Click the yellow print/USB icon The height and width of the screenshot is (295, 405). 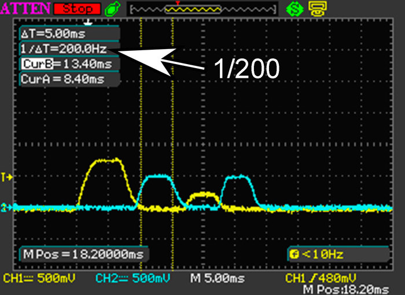[318, 9]
